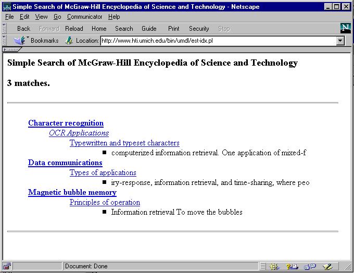354x273 pixels.
Task: Click the security padlock icon in status bar
Action: 7,266
